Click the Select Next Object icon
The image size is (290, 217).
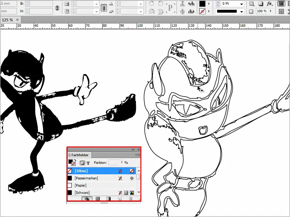coord(191,12)
